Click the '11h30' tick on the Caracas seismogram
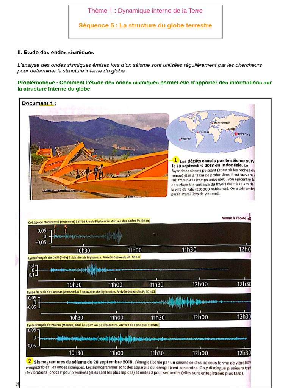 click(x=158, y=318)
